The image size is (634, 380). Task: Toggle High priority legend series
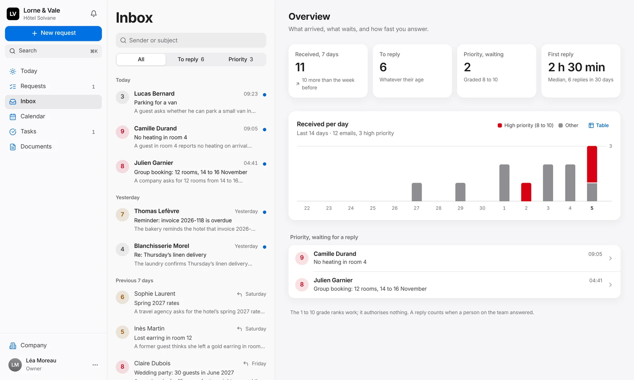point(525,125)
